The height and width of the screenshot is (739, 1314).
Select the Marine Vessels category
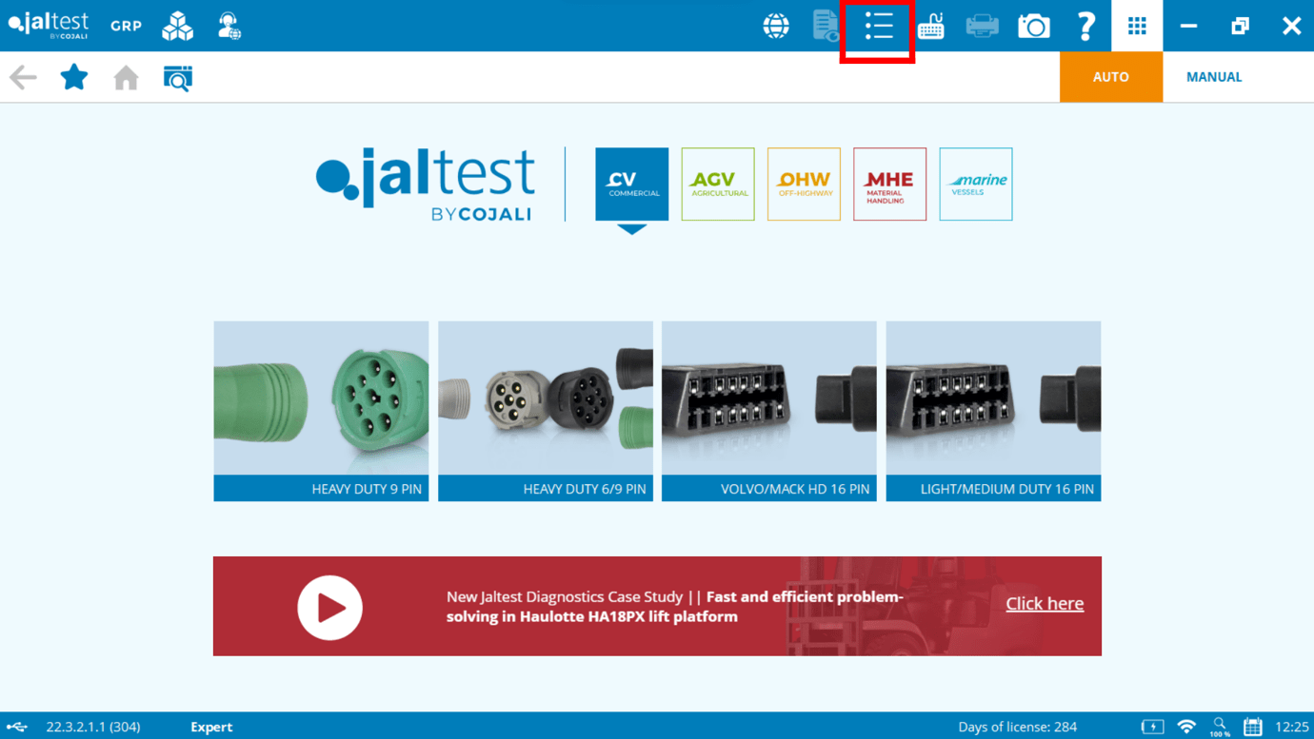click(975, 184)
